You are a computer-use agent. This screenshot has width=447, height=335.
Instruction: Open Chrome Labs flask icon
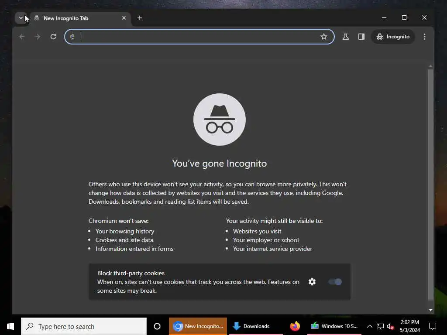(x=346, y=37)
